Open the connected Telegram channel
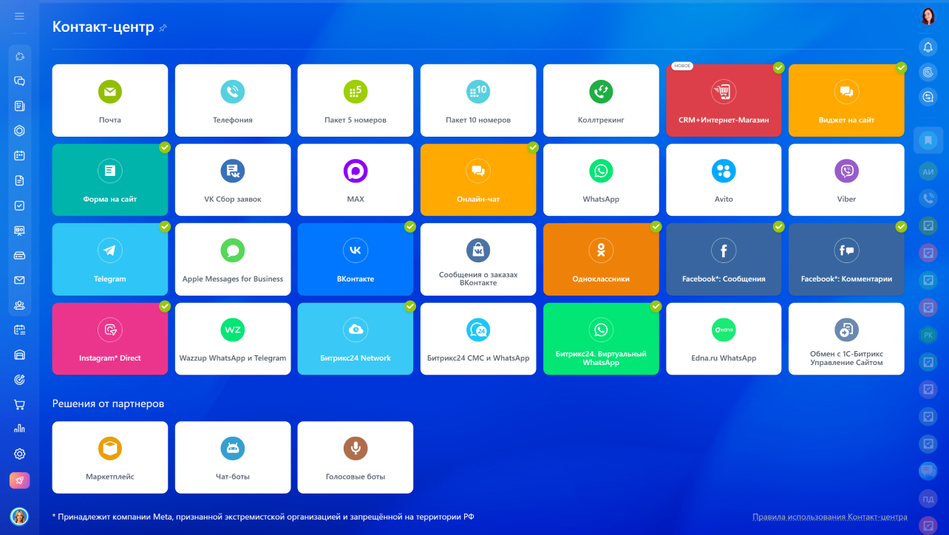This screenshot has height=535, width=949. (x=109, y=259)
